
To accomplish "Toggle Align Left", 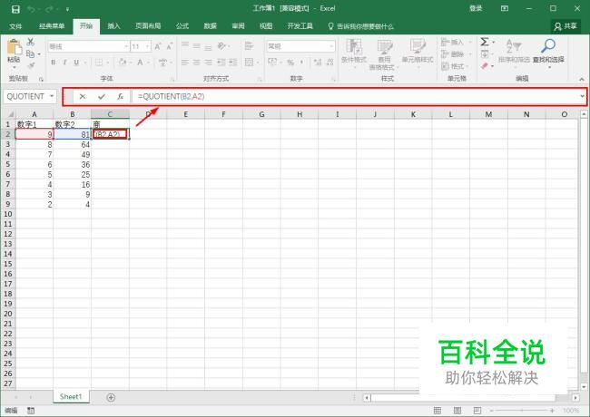I will 185,62.
